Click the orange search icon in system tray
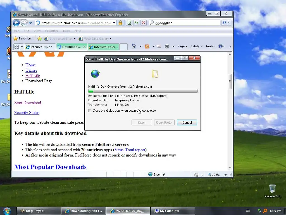This screenshot has width=286, height=215. [265, 211]
